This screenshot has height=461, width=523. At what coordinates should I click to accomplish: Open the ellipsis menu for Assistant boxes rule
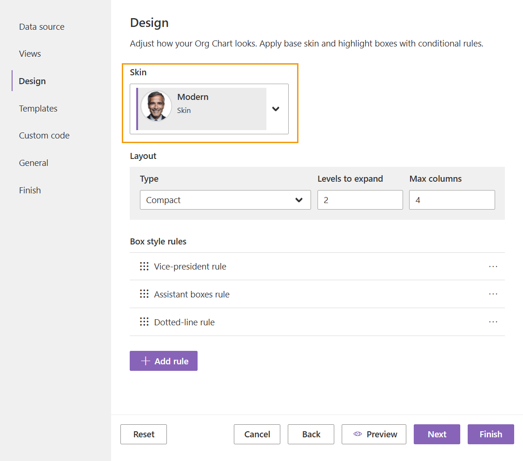pos(493,294)
